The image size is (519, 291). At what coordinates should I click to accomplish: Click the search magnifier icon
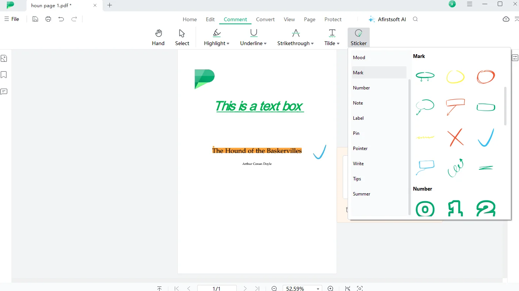[415, 19]
